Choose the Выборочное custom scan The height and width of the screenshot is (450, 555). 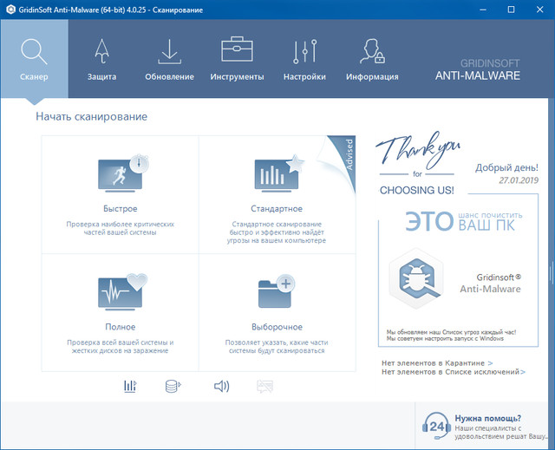[x=277, y=310]
